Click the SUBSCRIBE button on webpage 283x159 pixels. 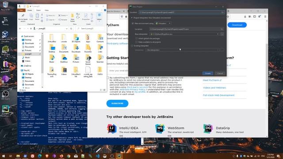pyautogui.click(x=117, y=103)
